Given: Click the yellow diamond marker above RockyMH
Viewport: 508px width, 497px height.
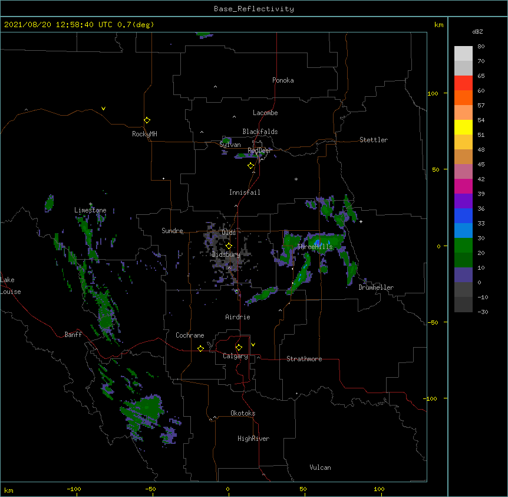Looking at the screenshot, I should click(147, 120).
